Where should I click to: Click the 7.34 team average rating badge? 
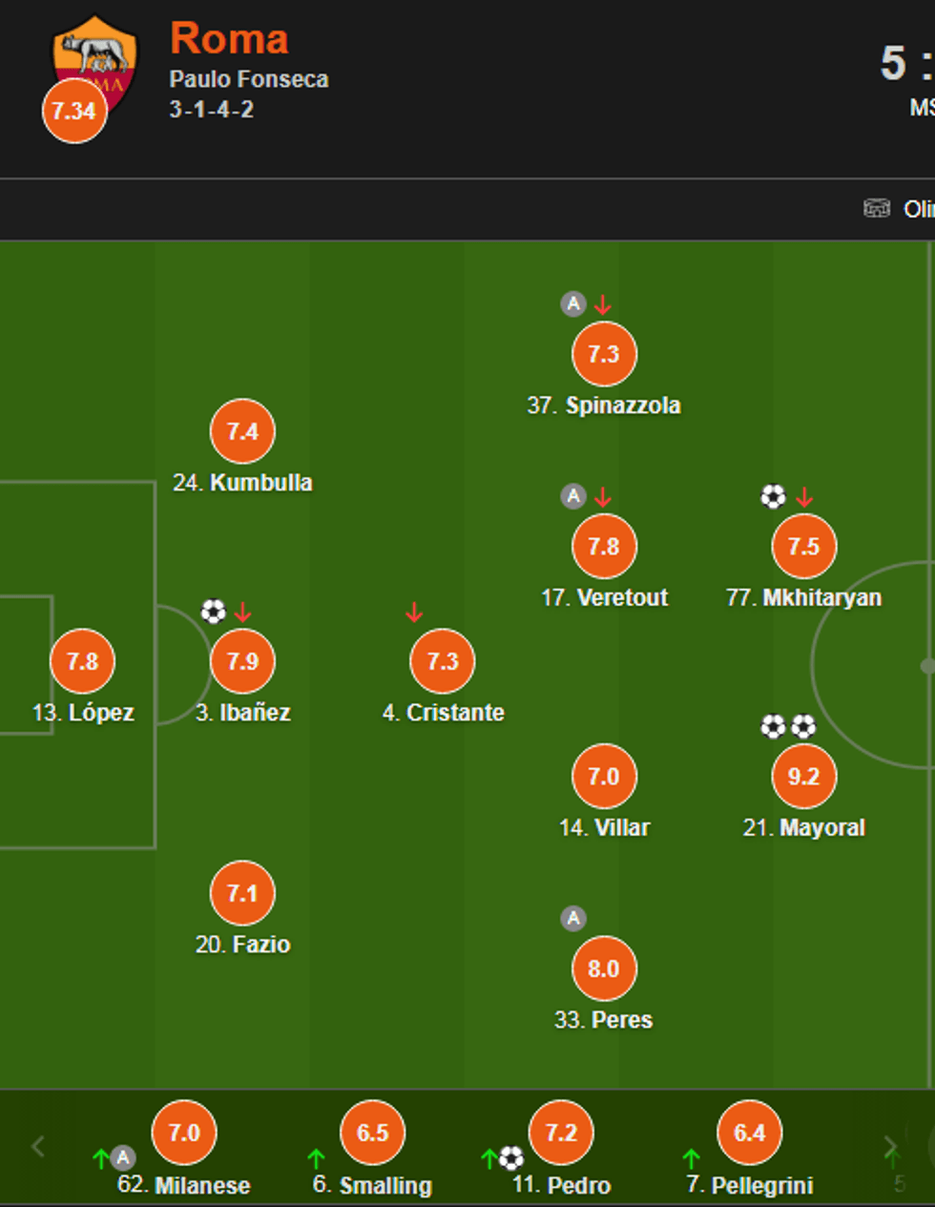tap(73, 111)
